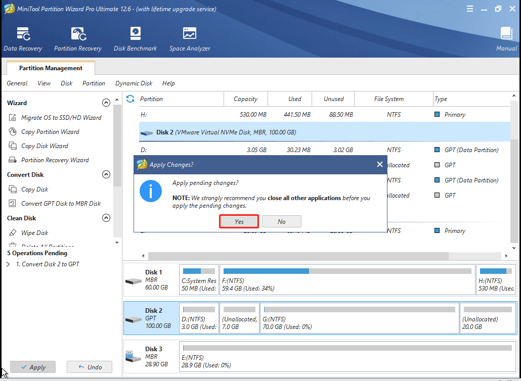
Task: Click the Convert GPT Disk to MBR Disk link
Action: click(x=61, y=204)
